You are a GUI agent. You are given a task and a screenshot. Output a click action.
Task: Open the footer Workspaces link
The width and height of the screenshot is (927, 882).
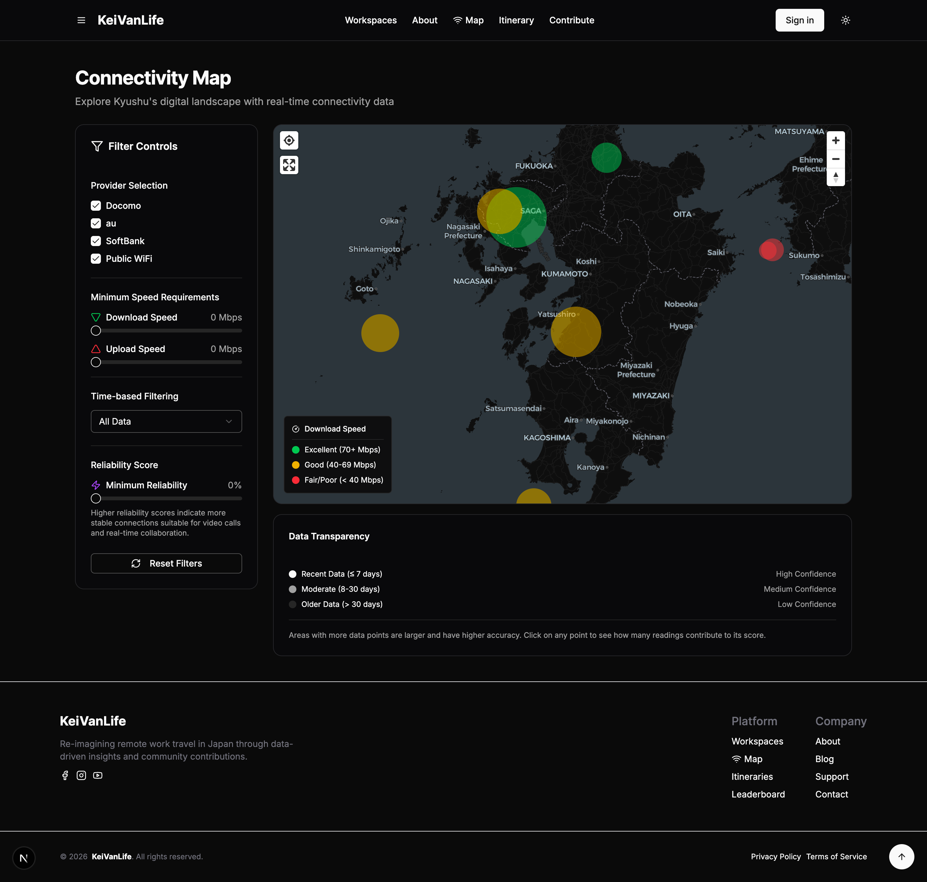(x=757, y=741)
